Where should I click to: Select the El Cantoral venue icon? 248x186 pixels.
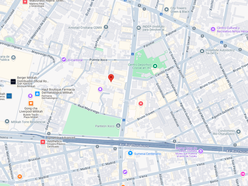(x=64, y=60)
